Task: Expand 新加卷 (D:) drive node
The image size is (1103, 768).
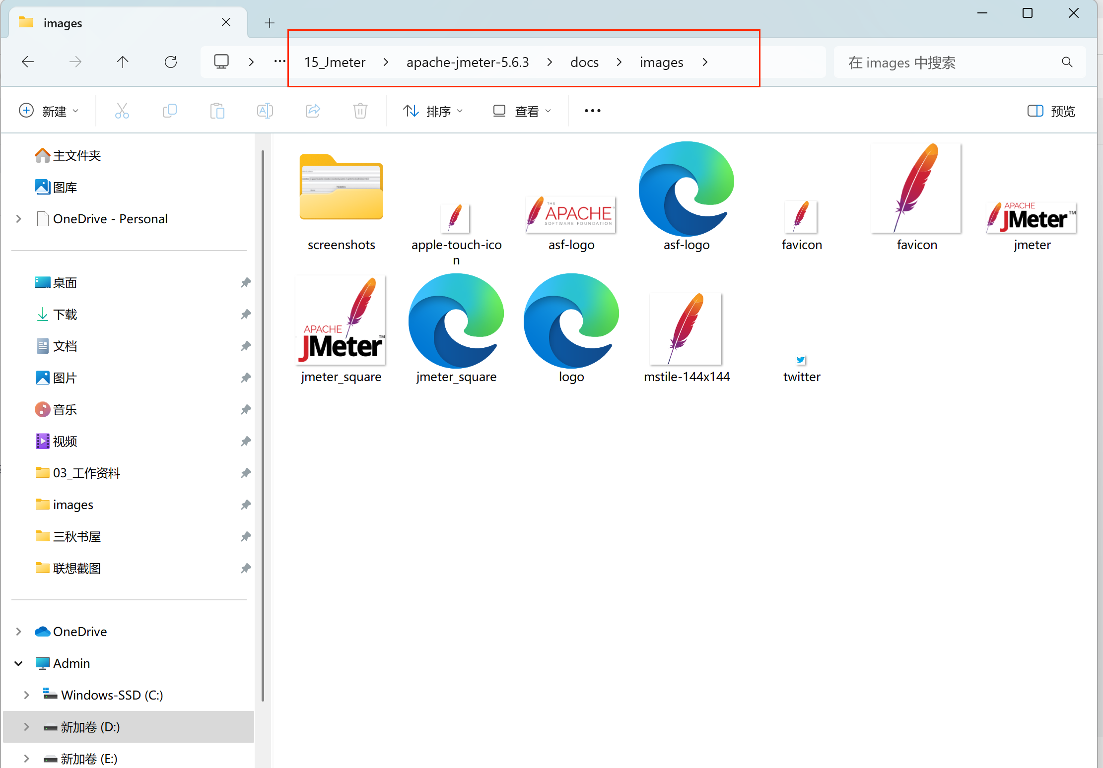Action: (27, 727)
